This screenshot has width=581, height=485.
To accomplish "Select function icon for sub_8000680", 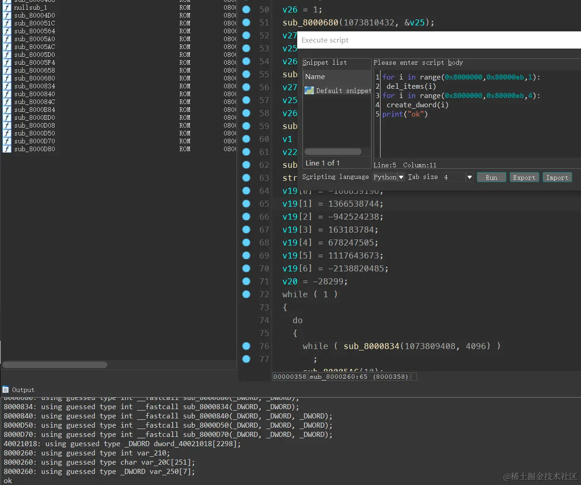I will point(7,78).
